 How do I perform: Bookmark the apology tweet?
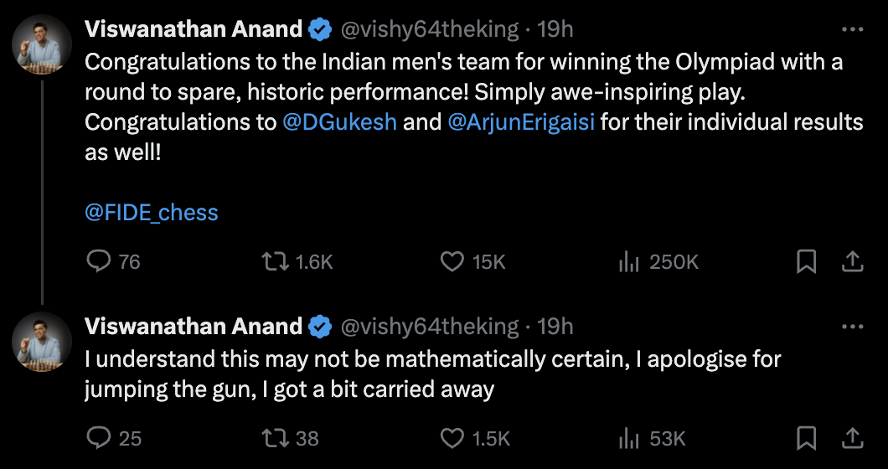point(806,437)
